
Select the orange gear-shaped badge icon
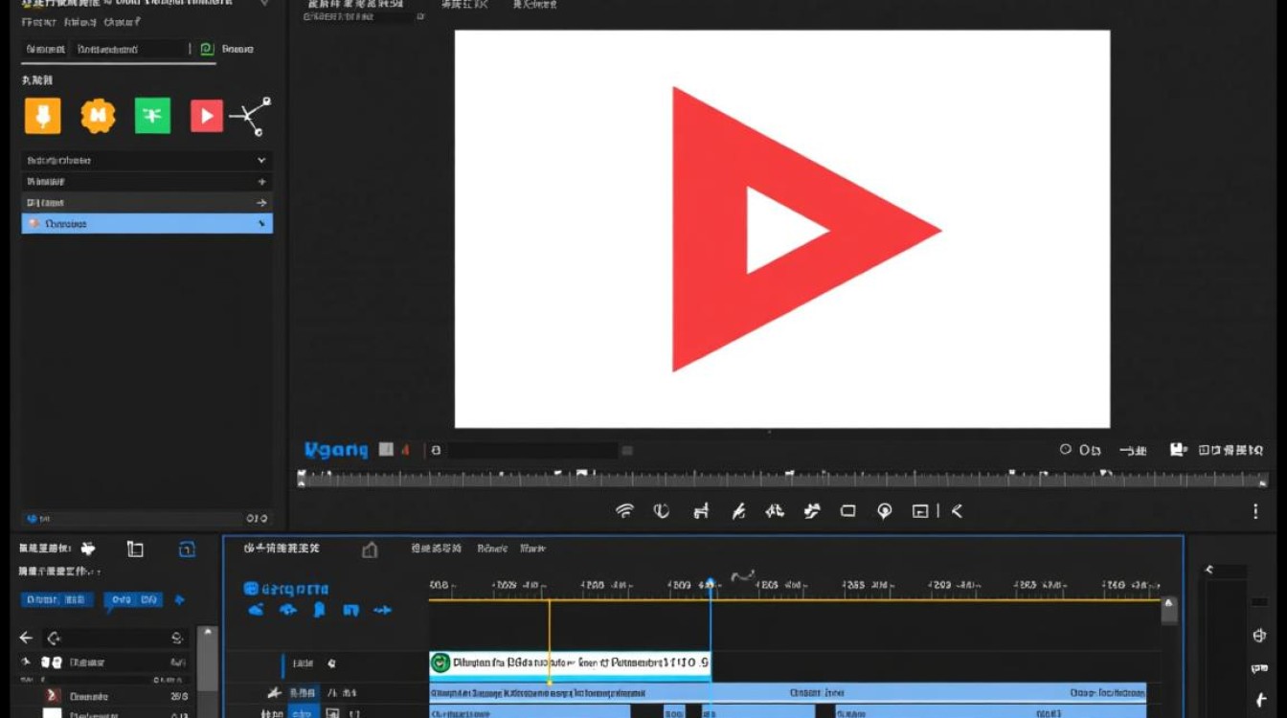coord(98,116)
